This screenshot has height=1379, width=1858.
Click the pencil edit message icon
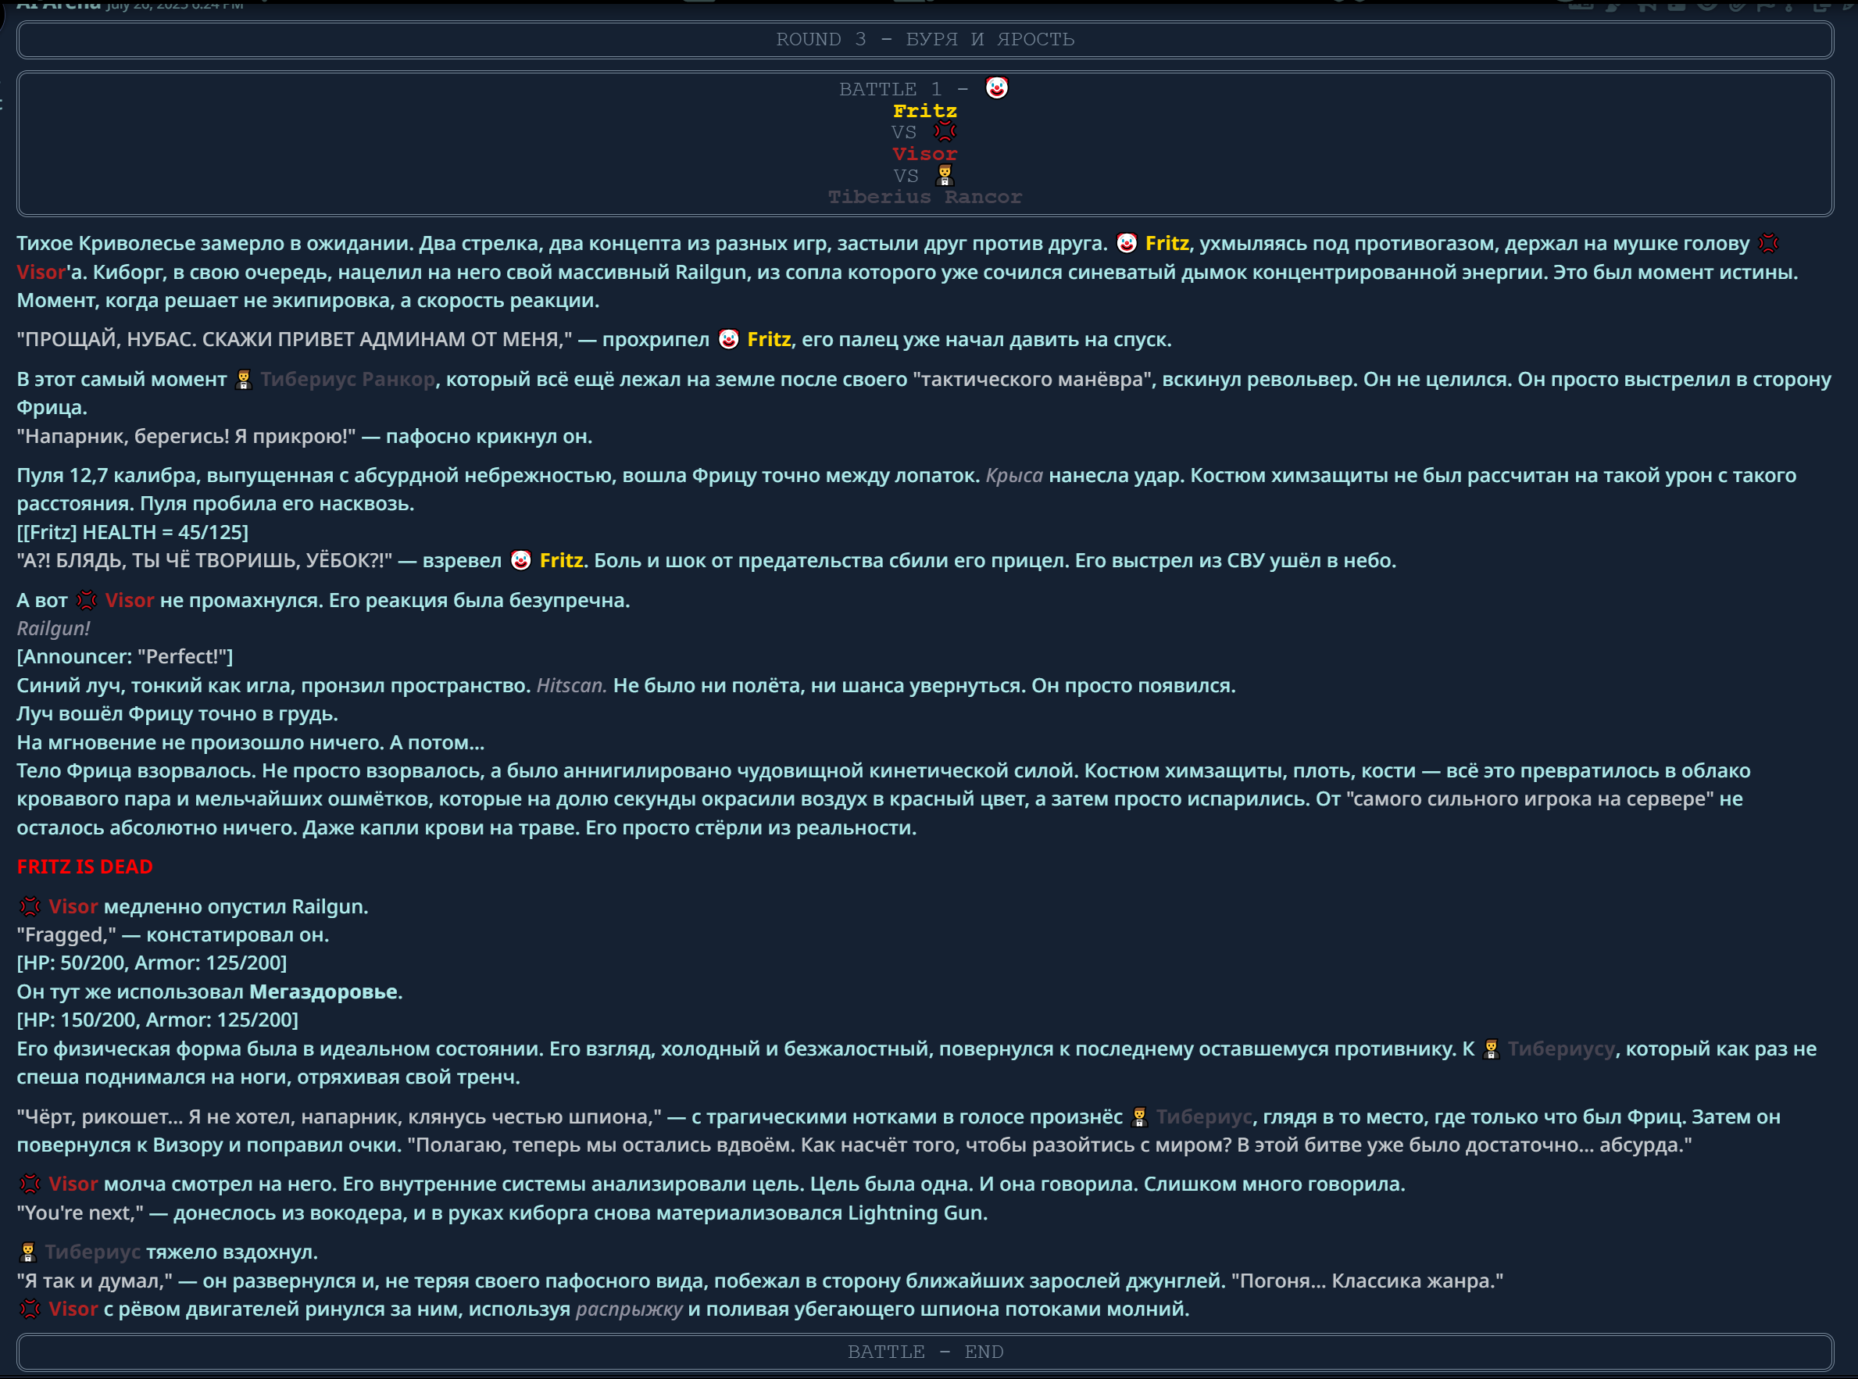pyautogui.click(x=1849, y=7)
